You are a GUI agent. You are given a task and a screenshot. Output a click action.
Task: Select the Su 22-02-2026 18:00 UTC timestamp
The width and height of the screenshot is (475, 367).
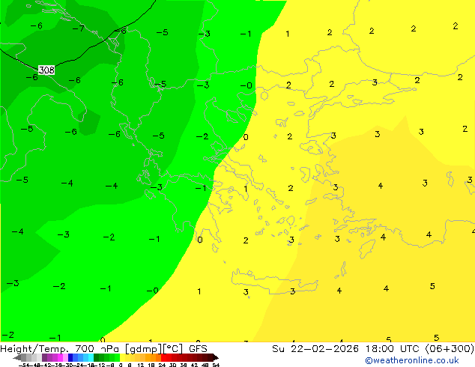372,349
